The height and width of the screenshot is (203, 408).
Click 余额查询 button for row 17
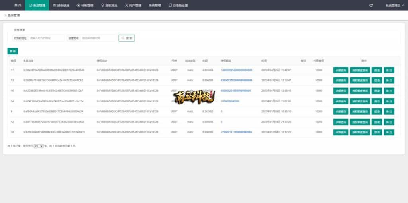[340, 70]
